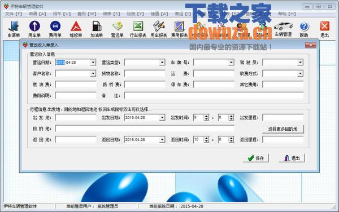Viewport: 339px width, 212px height.
Task: Expand the 收费方式 dropdown
Action: click(x=301, y=73)
